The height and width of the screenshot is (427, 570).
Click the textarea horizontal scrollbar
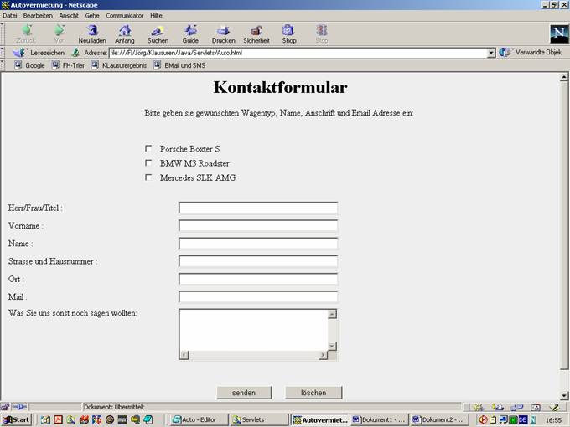pyautogui.click(x=252, y=356)
